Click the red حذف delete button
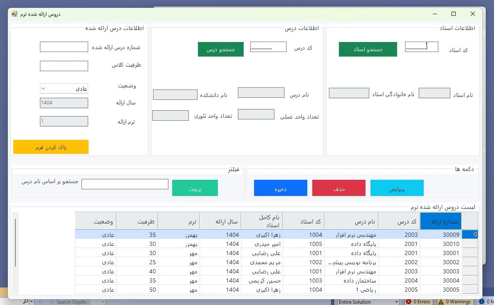Viewport: 494px width, 305px height. 338,188
